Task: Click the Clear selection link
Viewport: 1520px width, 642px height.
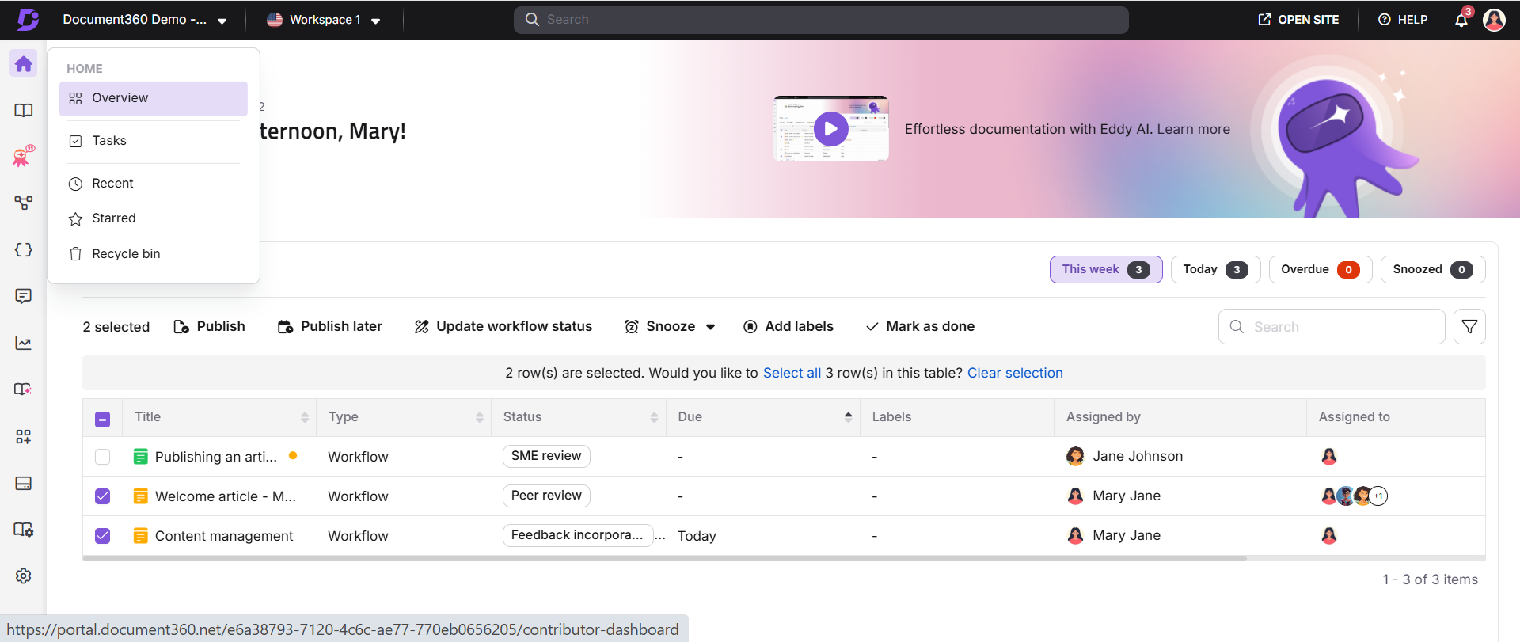Action: (1015, 373)
